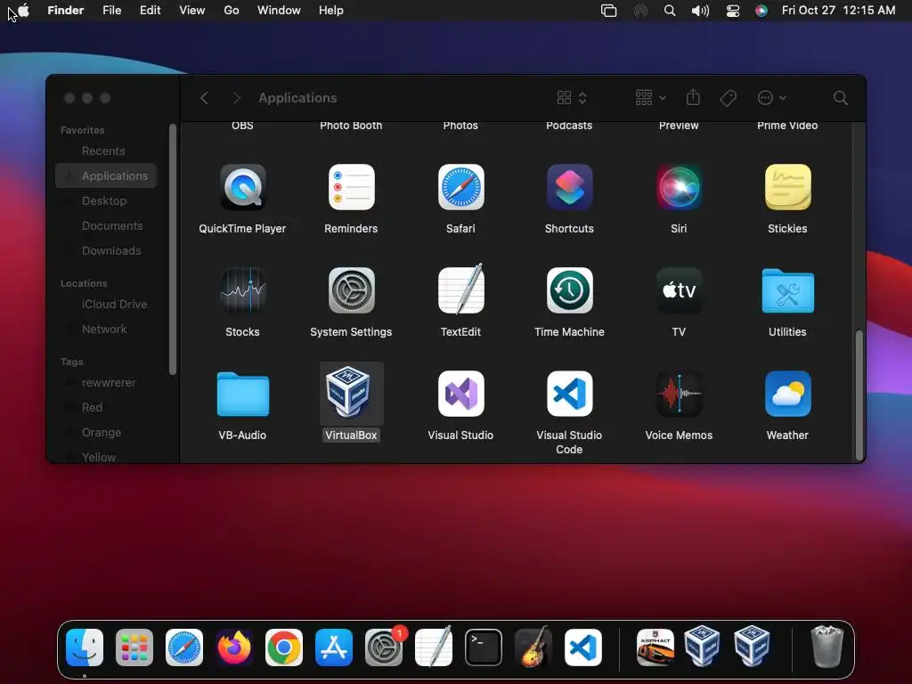Open the icon view switcher dropdown

(572, 98)
